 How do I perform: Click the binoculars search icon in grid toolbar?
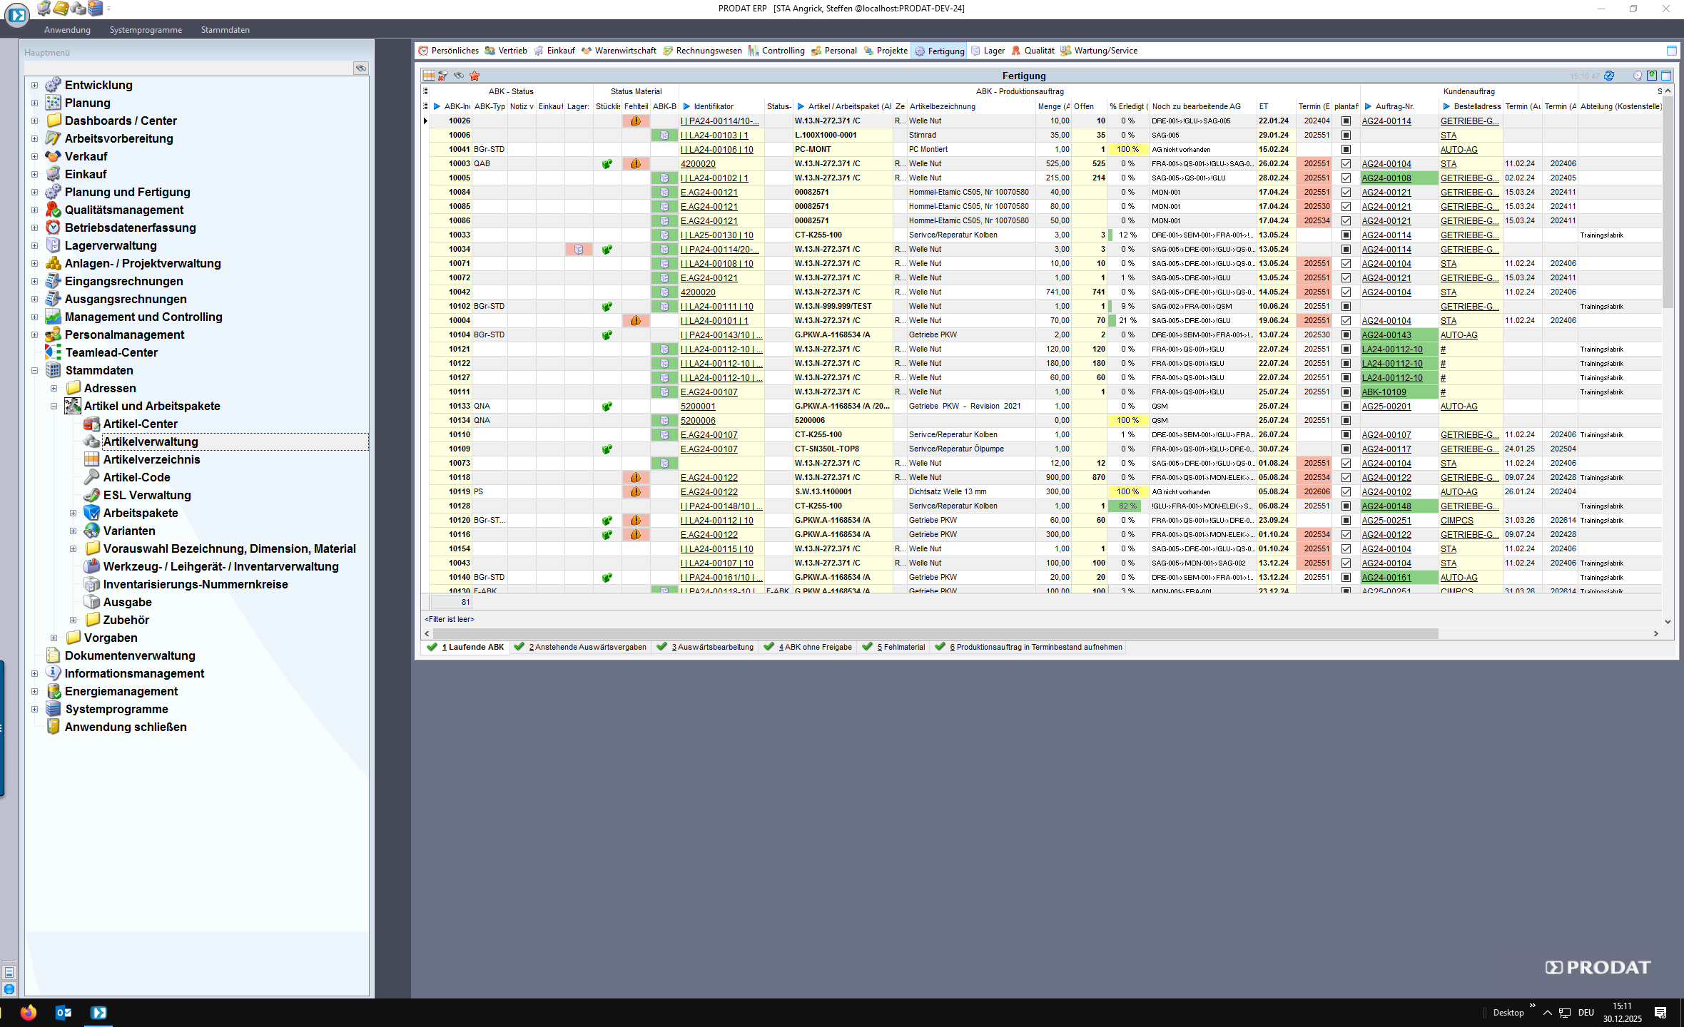(459, 76)
